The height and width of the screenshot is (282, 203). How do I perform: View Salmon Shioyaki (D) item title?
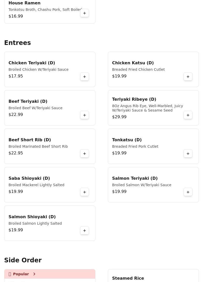click(32, 217)
